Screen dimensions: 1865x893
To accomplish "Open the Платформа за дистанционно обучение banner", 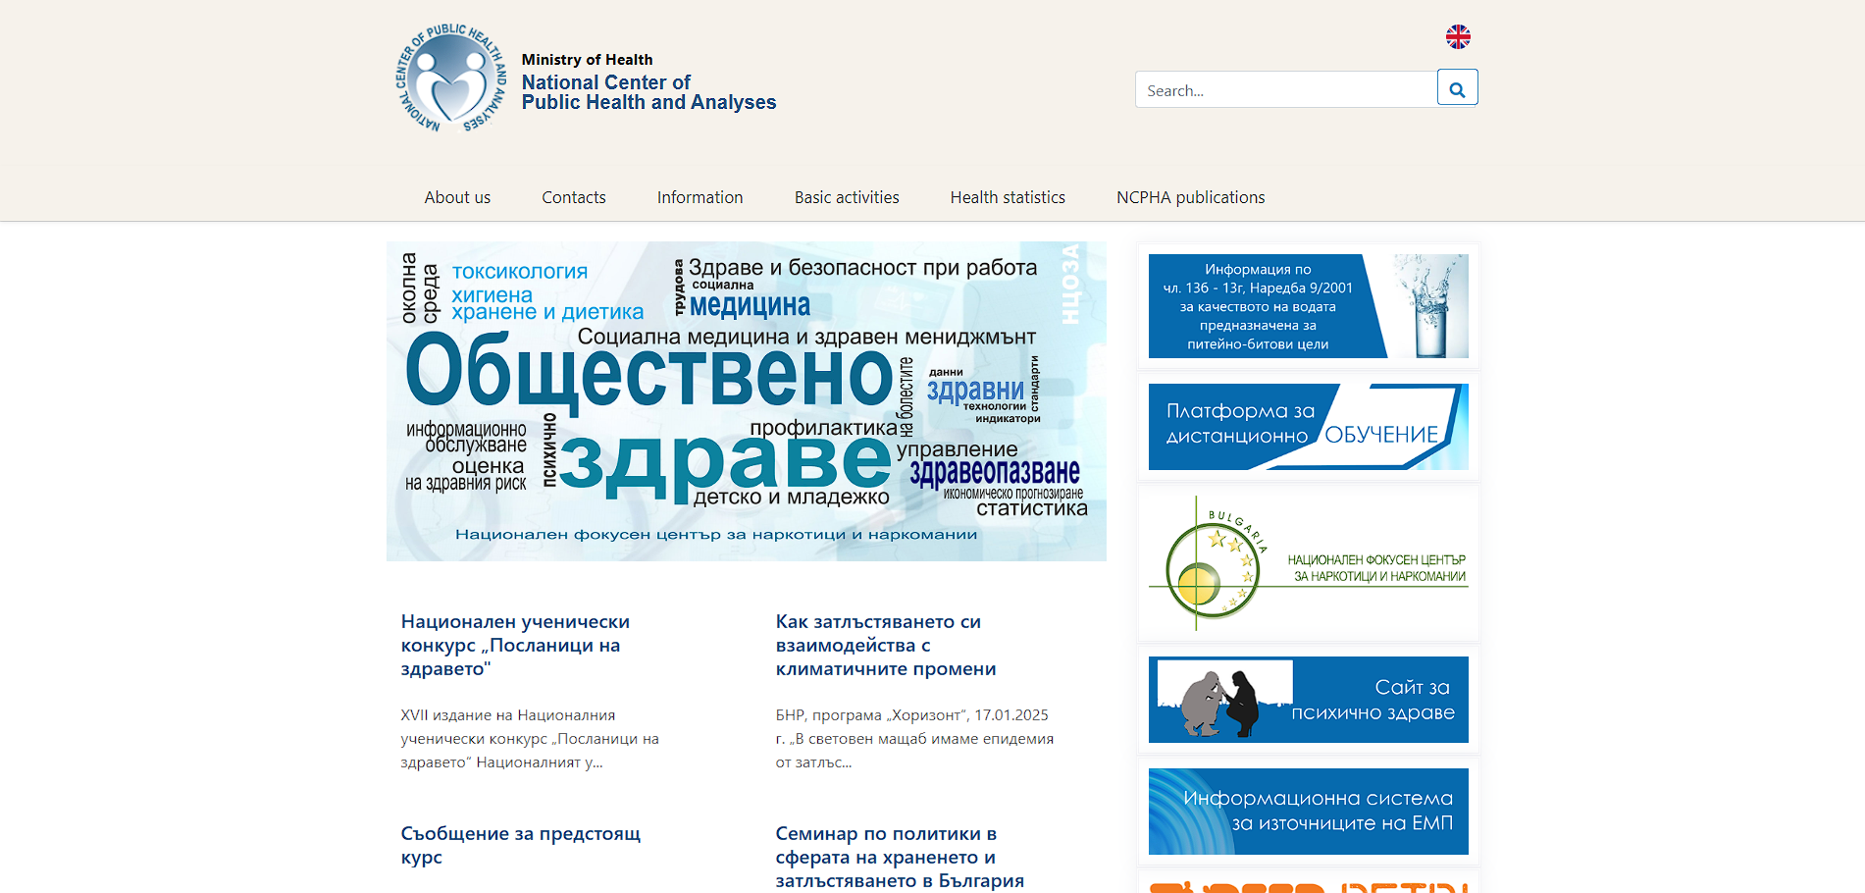I will 1308,426.
